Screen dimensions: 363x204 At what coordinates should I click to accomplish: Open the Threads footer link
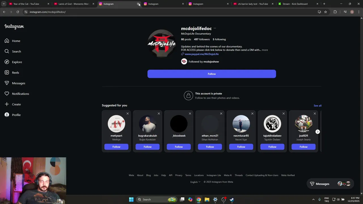[239, 175]
